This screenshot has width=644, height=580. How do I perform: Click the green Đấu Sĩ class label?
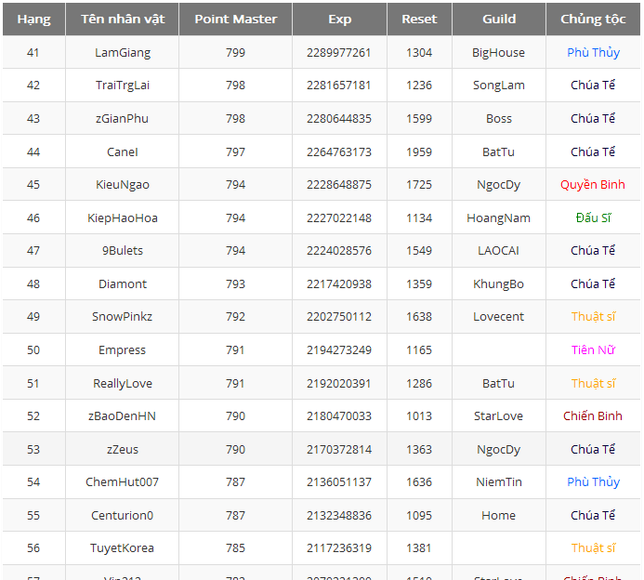(593, 218)
